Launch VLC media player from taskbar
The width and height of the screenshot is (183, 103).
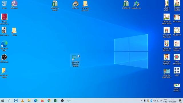pyautogui.click(x=22, y=100)
